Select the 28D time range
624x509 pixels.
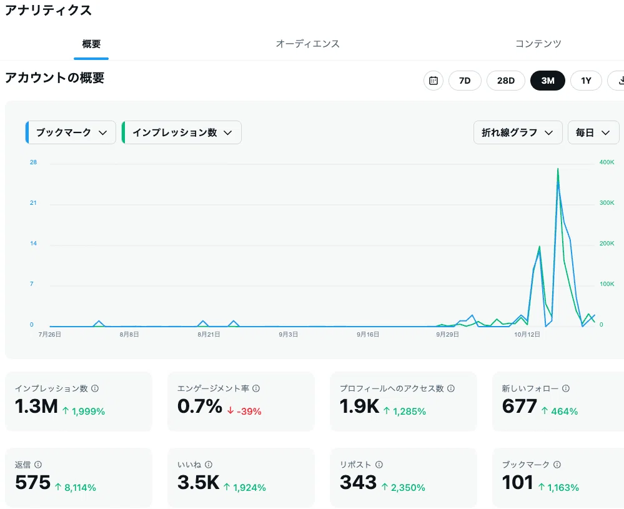(506, 81)
